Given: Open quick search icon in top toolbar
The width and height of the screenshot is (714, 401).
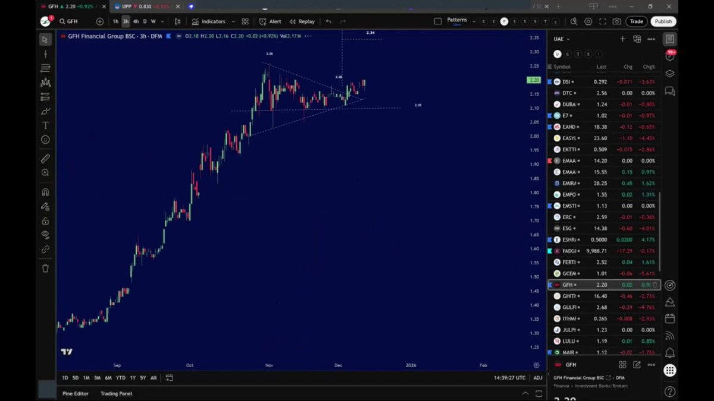Looking at the screenshot, I should click(x=574, y=21).
